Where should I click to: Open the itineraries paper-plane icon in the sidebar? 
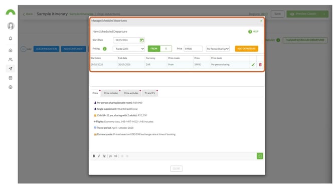pos(11,69)
